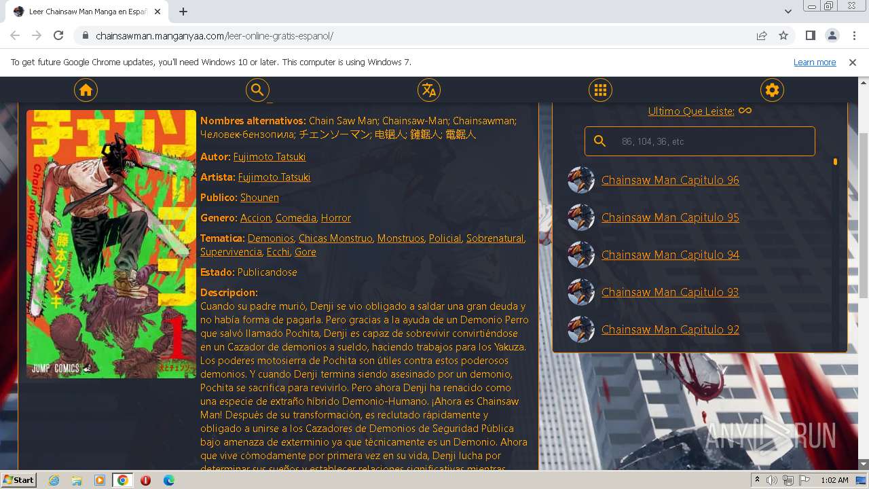This screenshot has height=489, width=869.
Task: Follow the Learn more link
Action: tap(815, 62)
